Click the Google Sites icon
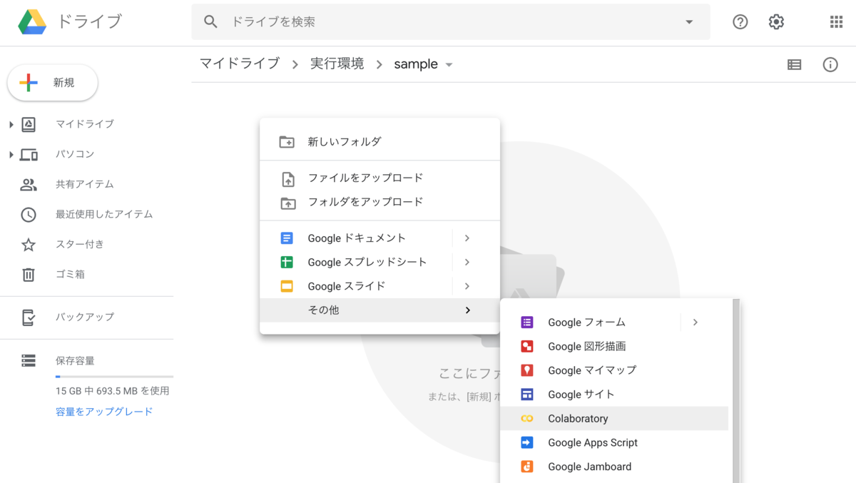 click(x=527, y=395)
